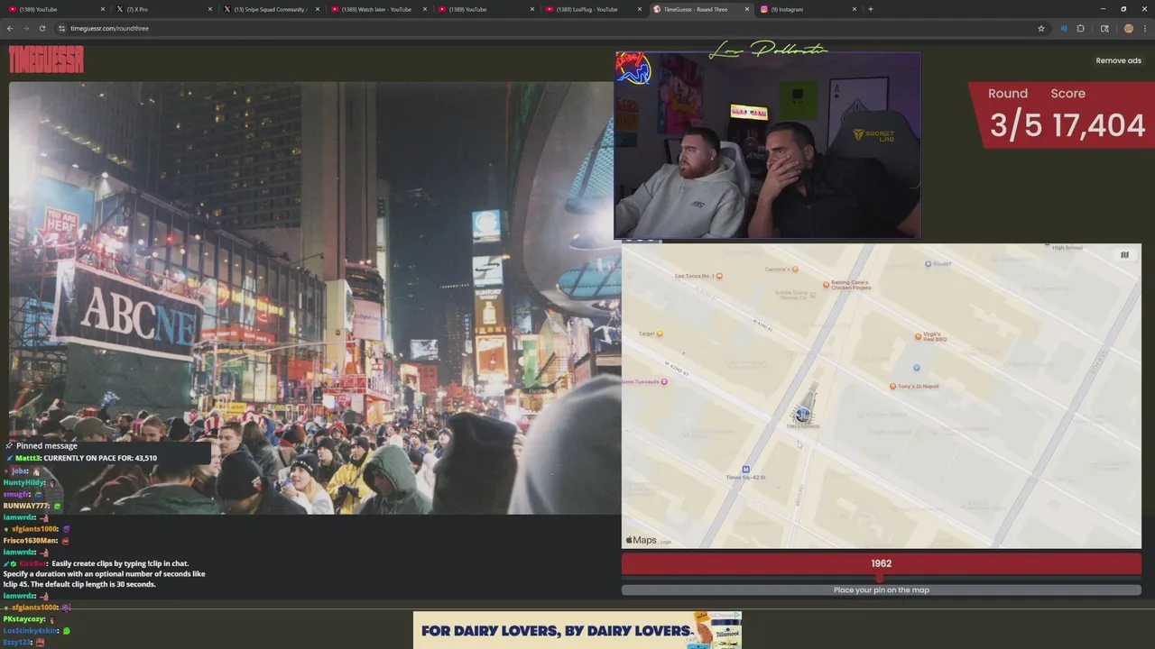Switch to the LosPlug - YouTube tab
The height and width of the screenshot is (649, 1155).
[591, 9]
